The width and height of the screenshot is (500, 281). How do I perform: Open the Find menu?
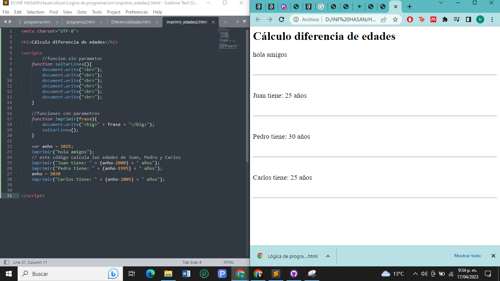click(53, 12)
